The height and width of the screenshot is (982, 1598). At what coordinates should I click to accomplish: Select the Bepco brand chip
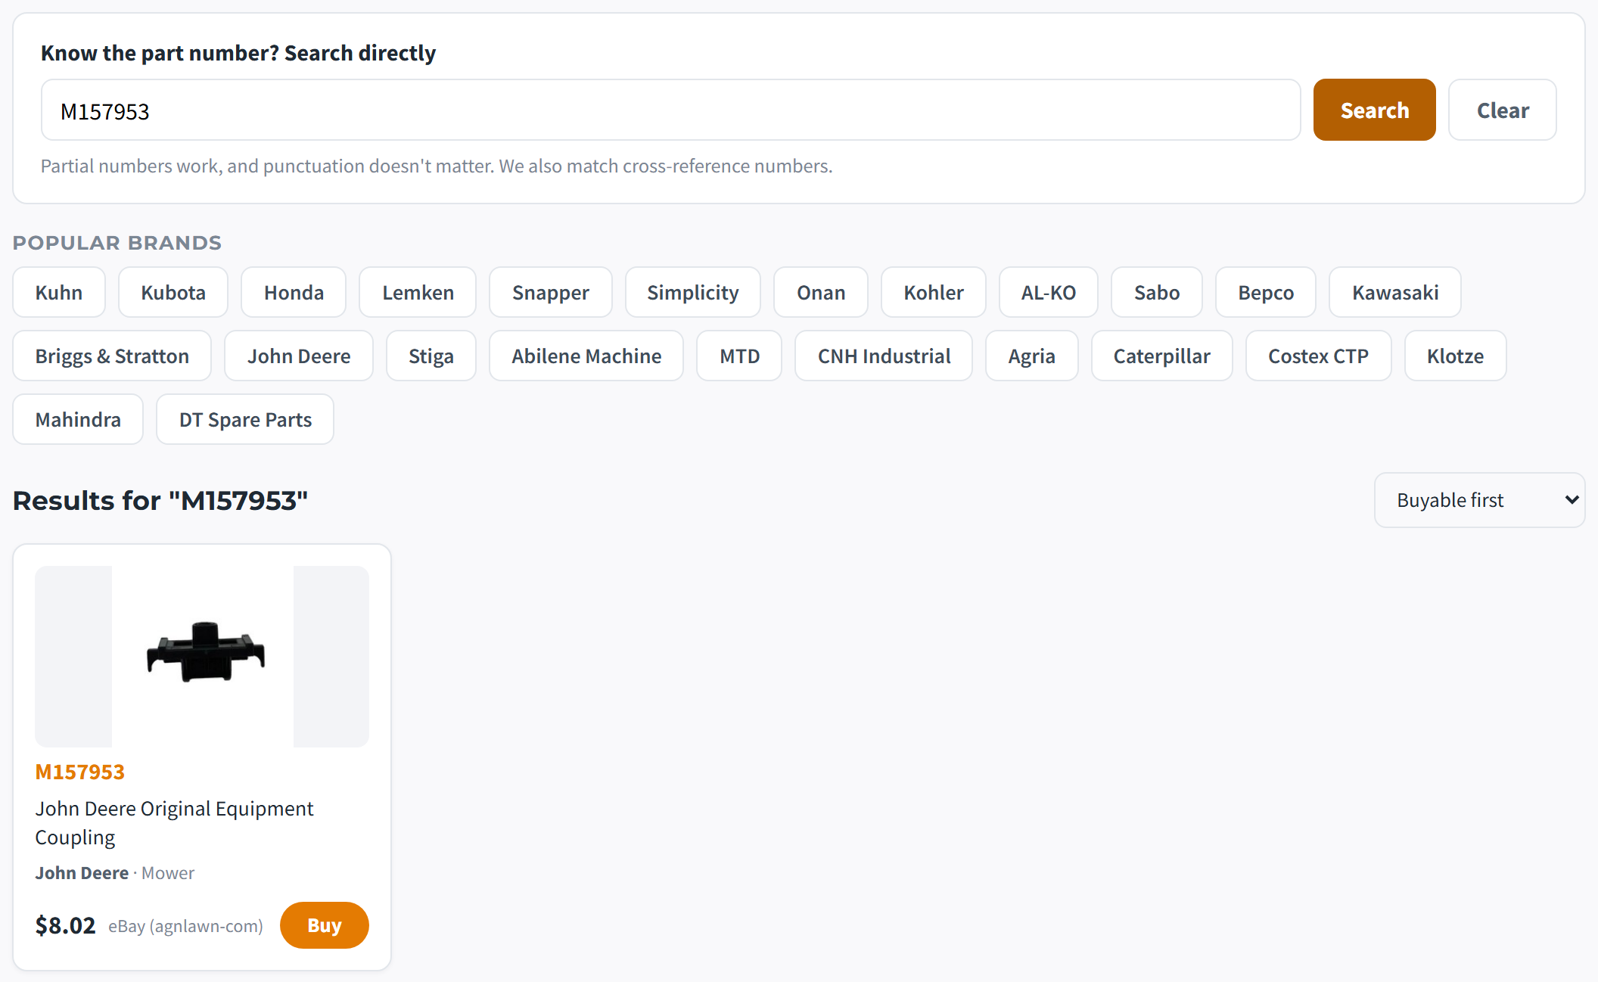1266,293
